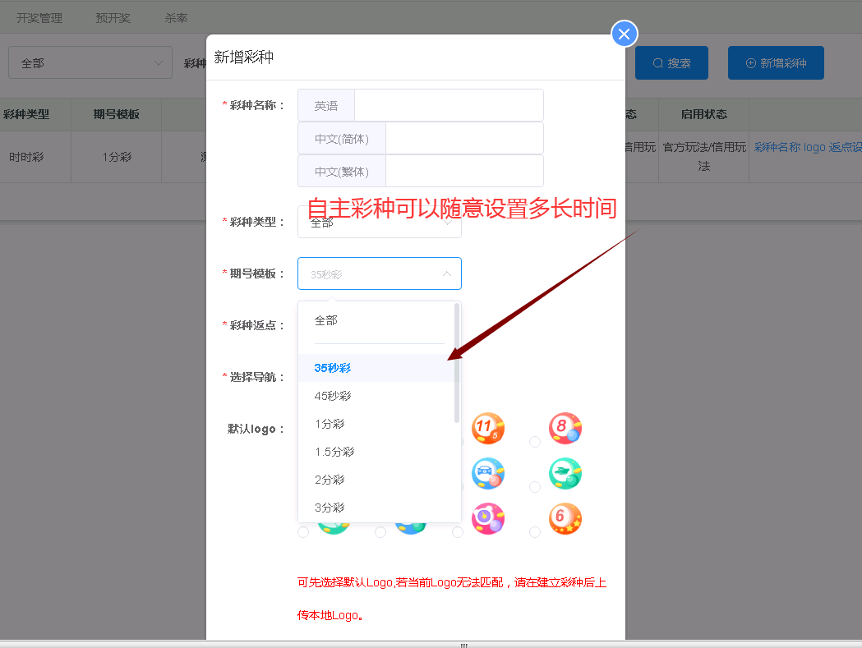Screen dimensions: 862x648
Task: Open the 全部 filter dropdown at top left
Action: point(90,62)
